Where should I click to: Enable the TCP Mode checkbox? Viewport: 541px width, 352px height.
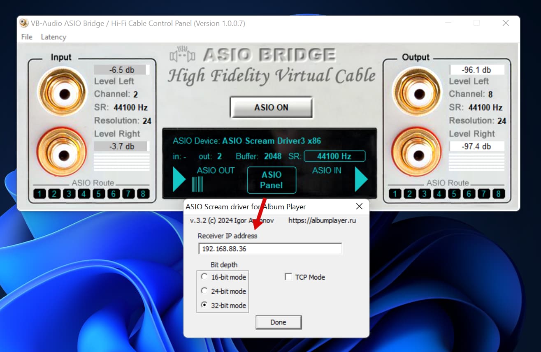288,277
